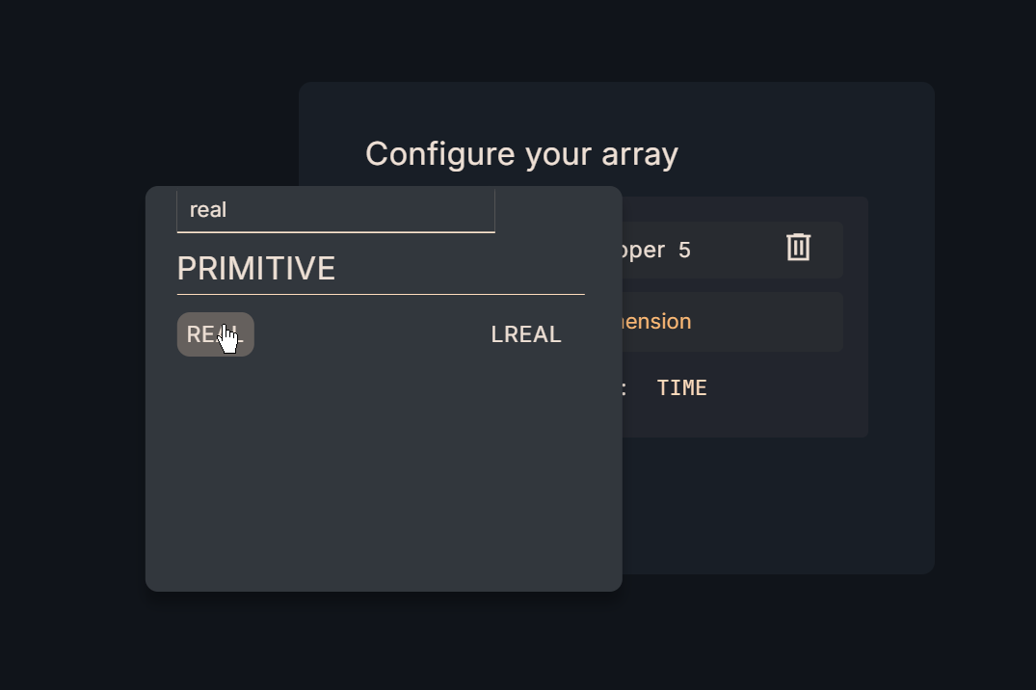
Task: Choose the LREAL primitive type
Action: (525, 334)
